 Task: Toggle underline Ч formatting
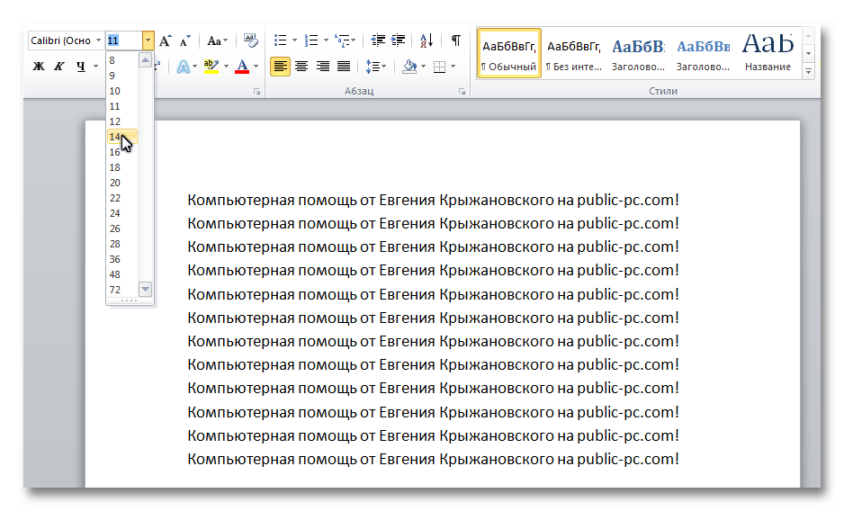(81, 67)
